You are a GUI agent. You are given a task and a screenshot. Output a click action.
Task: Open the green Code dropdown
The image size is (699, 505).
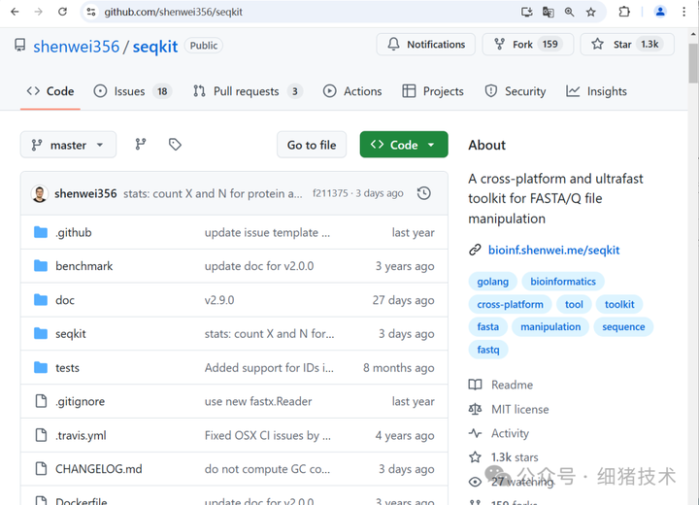pyautogui.click(x=404, y=145)
